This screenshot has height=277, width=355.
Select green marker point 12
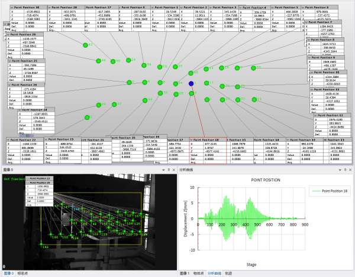click(254, 99)
